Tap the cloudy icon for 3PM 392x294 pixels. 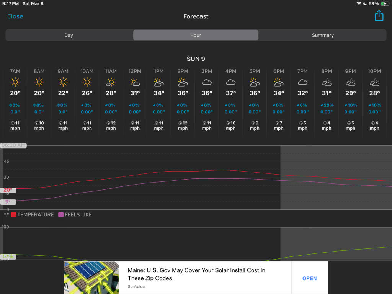pos(207,82)
